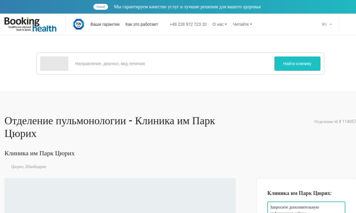356x213 pixels.
Task: Click the 'Цюрих, Швейцария' location text
Action: (x=28, y=167)
